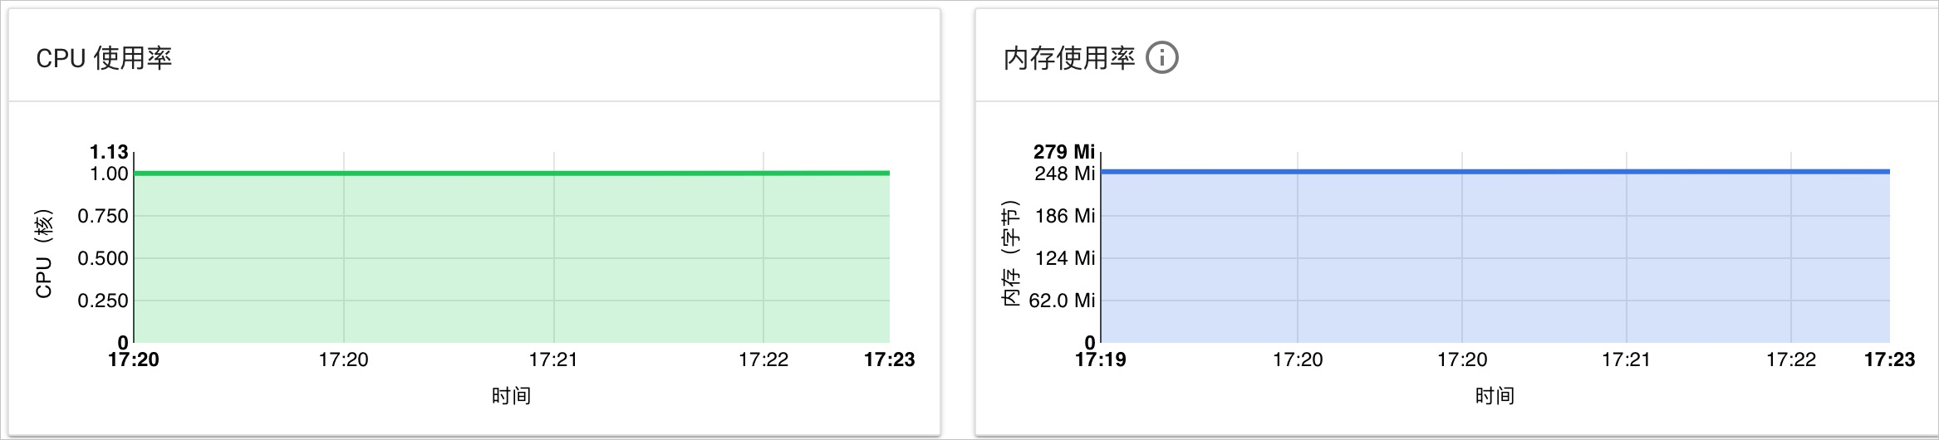The image size is (1939, 440).
Task: Click the green CPU usage line
Action: coord(512,173)
